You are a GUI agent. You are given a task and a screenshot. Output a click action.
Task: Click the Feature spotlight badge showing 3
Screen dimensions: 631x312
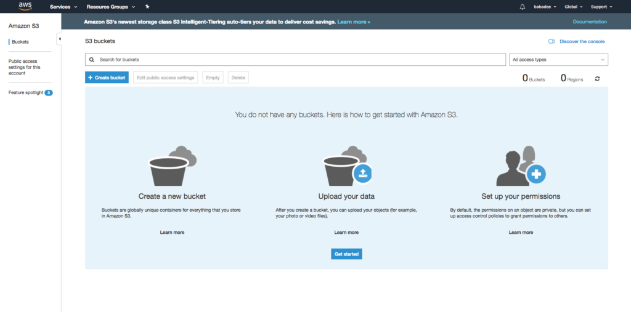(x=49, y=93)
